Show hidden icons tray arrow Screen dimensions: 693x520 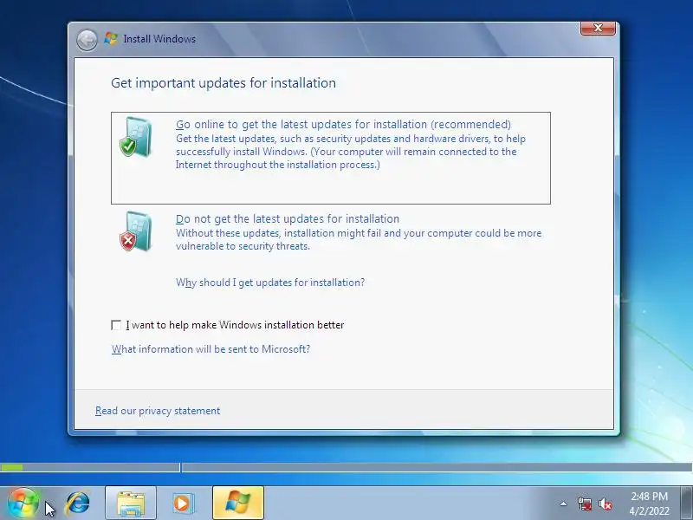pos(564,504)
